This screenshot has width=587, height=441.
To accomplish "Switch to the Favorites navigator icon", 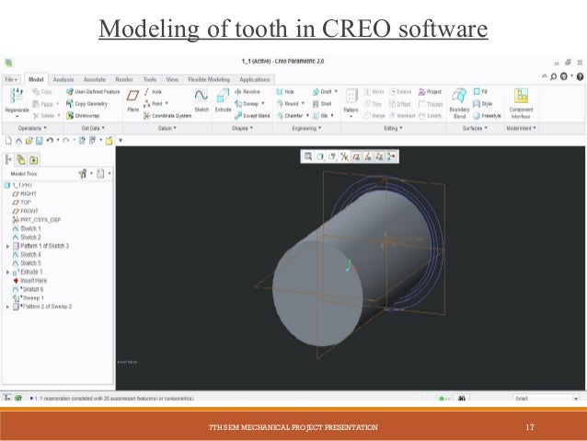I will pos(34,160).
